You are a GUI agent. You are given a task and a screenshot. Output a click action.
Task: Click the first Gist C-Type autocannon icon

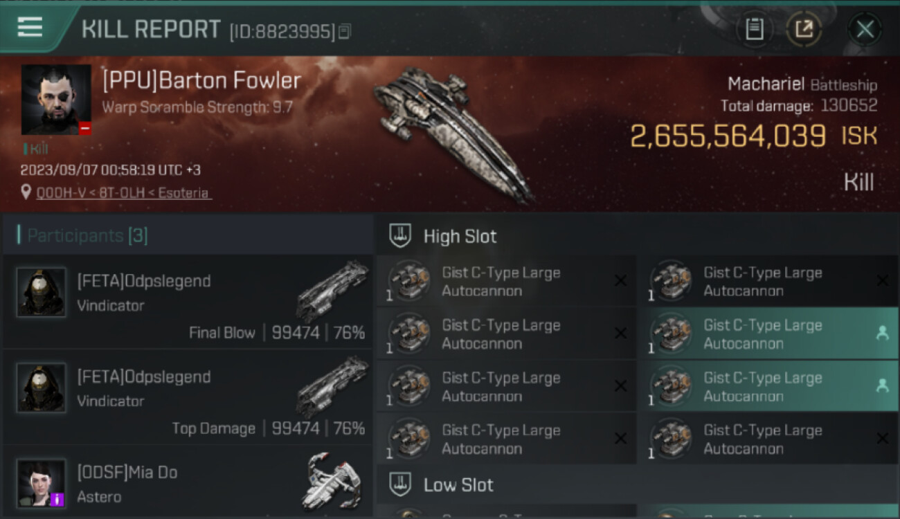(408, 281)
